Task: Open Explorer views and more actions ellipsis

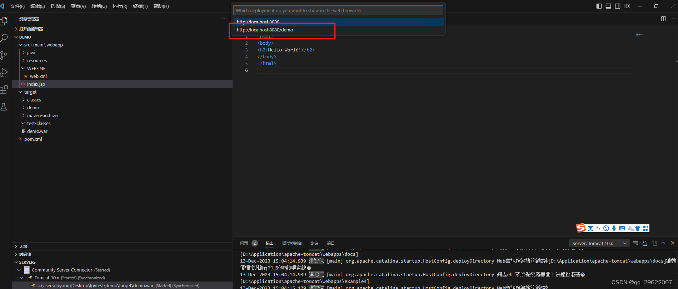Action: coord(224,19)
